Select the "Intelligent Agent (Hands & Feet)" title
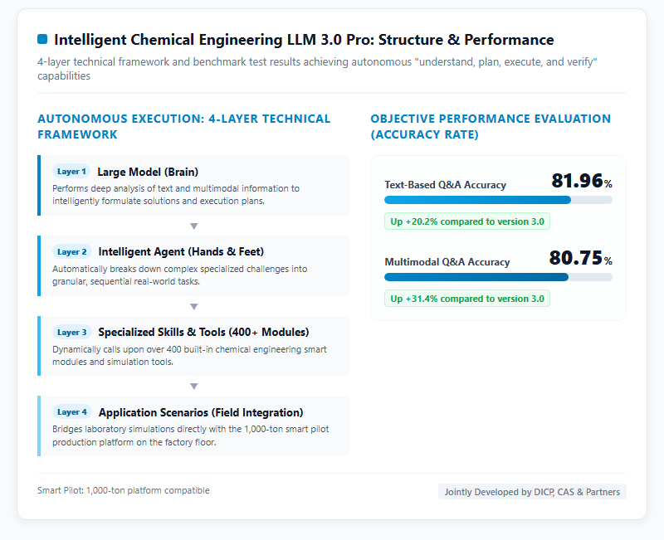Screen dimensions: 664x540 point(181,252)
